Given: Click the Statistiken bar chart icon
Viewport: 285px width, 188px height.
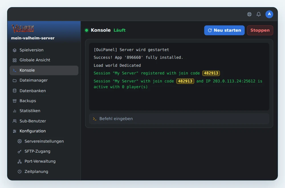Looking at the screenshot, I should tap(15, 111).
